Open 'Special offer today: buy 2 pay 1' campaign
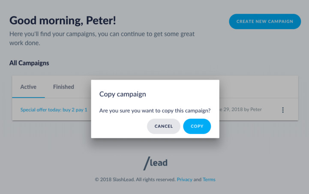 point(54,110)
